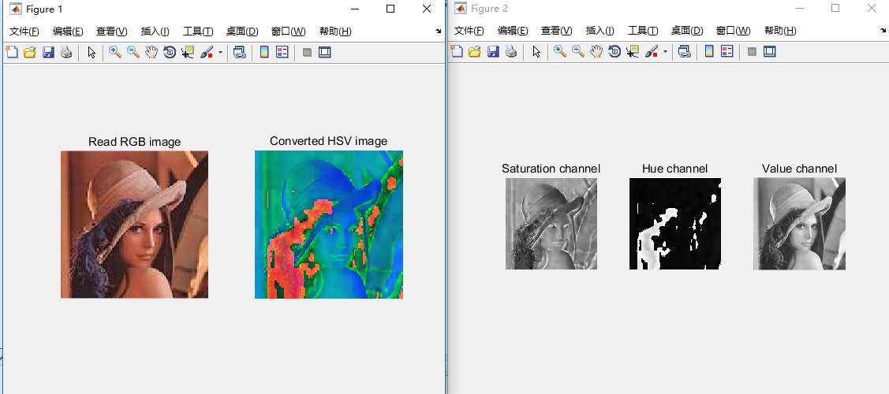Select Brush data tool in Figure 1

pos(207,53)
